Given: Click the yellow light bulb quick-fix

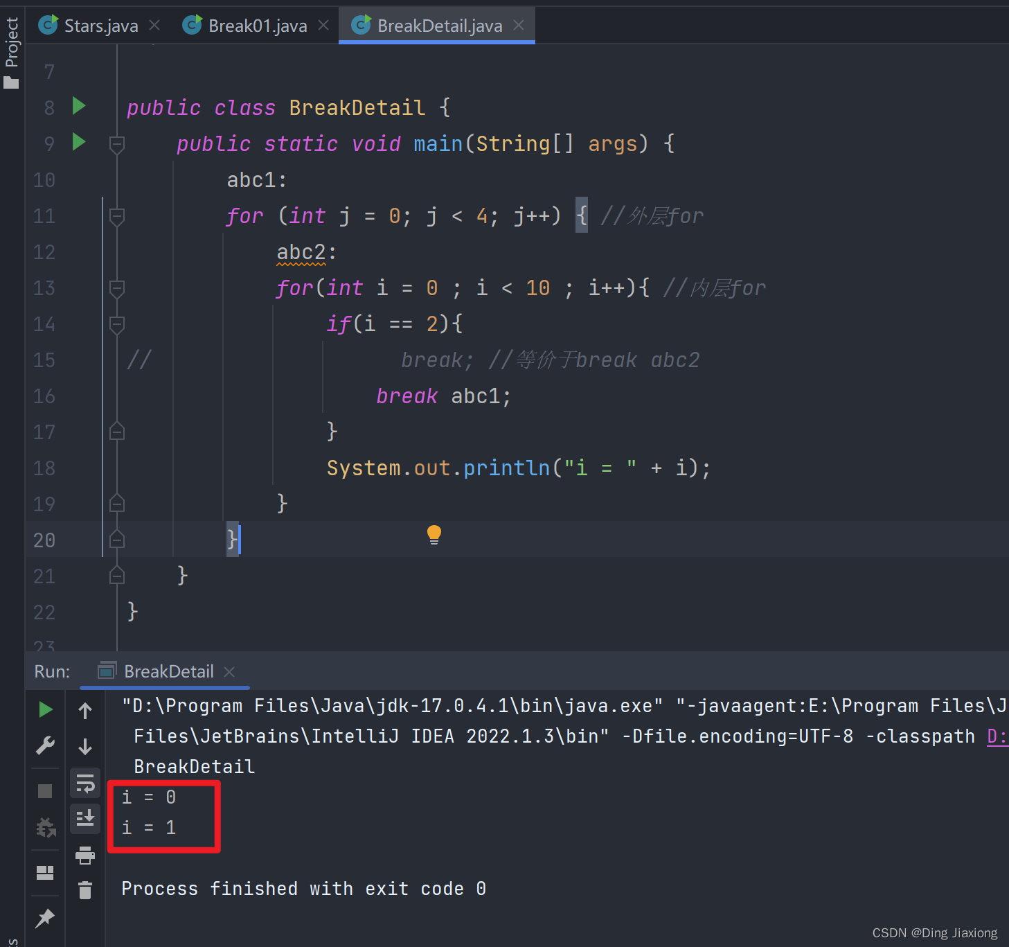Looking at the screenshot, I should click(434, 534).
